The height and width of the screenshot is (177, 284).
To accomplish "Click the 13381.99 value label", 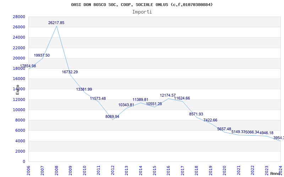I will (x=84, y=89).
